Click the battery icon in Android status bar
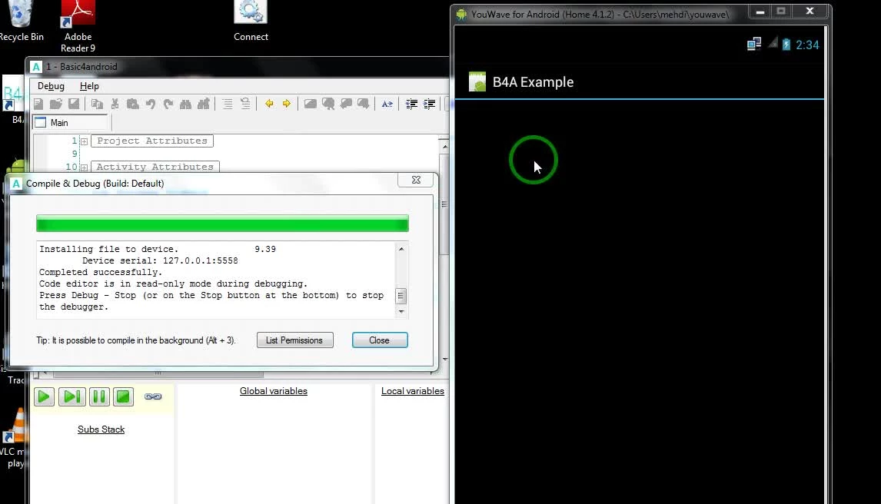Screen dimensions: 881x504 [786, 45]
